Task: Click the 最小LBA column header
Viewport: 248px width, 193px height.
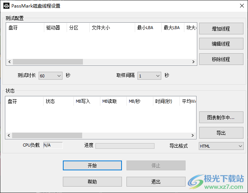Action: tap(148, 28)
